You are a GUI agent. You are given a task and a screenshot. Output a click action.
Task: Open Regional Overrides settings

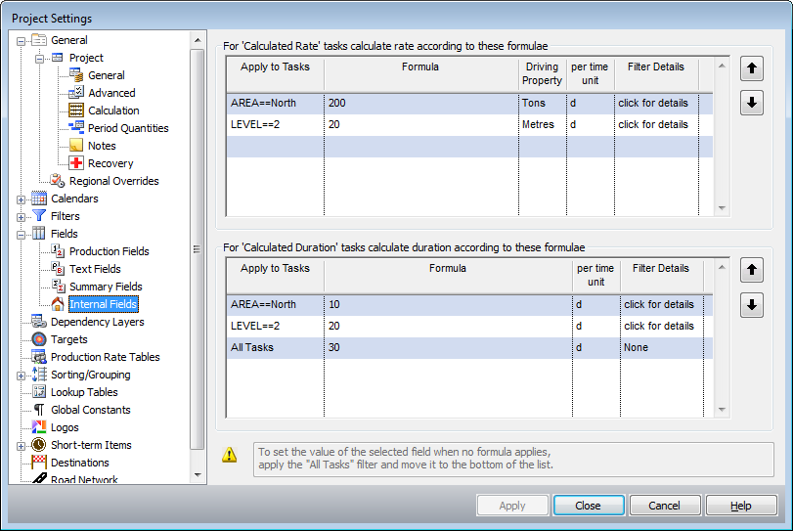[113, 181]
